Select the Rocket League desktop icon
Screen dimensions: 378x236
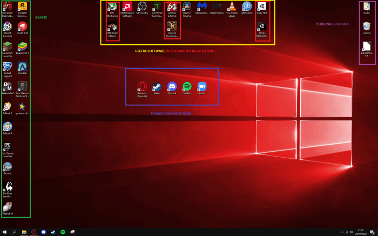tap(7, 70)
